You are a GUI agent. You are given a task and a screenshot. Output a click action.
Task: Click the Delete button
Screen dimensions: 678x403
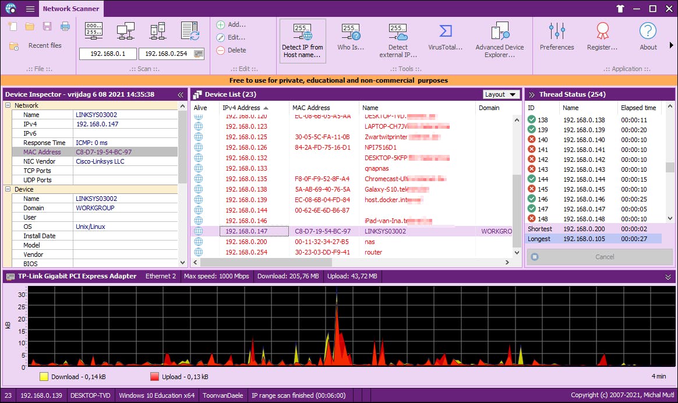coord(231,50)
